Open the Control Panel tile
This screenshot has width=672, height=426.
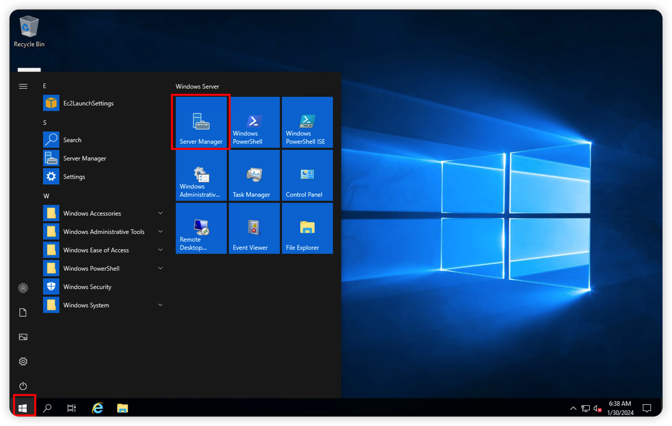point(307,175)
